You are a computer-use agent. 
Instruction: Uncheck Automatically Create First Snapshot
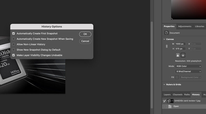[14, 33]
